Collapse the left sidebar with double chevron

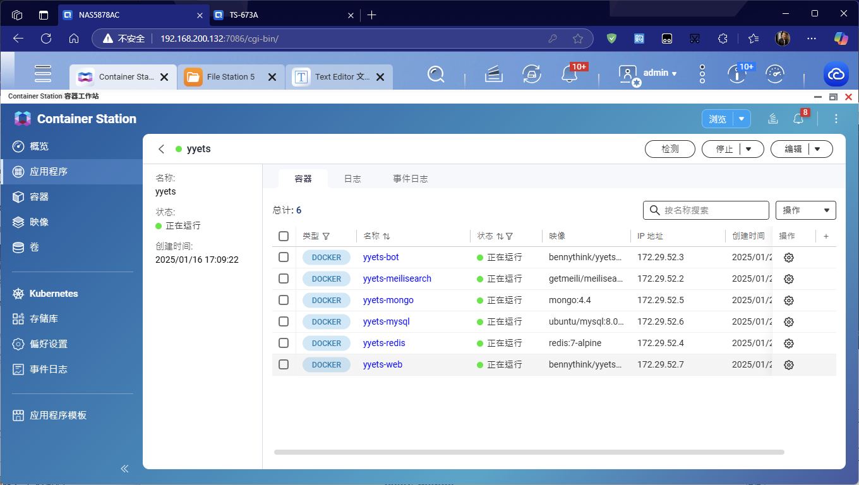(124, 469)
